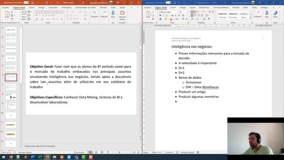This screenshot has height=160, width=284.
Task: Click Decrease Font Size icon in Word
Action: pyautogui.click(x=186, y=19)
